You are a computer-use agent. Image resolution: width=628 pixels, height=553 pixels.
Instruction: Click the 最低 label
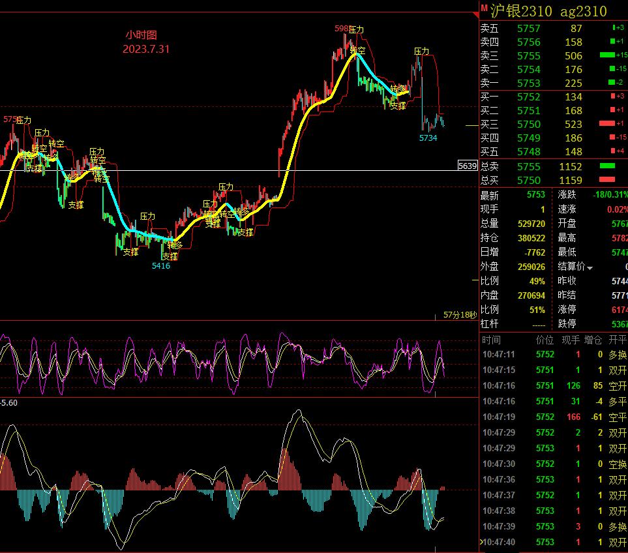(x=567, y=252)
